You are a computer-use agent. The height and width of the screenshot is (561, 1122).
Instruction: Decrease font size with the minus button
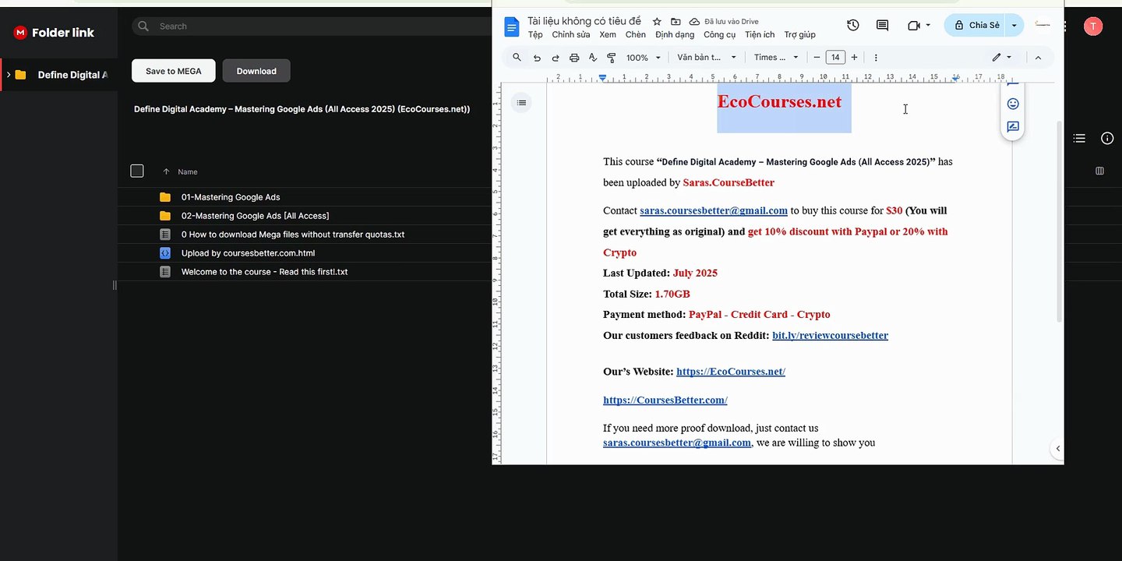[817, 58]
